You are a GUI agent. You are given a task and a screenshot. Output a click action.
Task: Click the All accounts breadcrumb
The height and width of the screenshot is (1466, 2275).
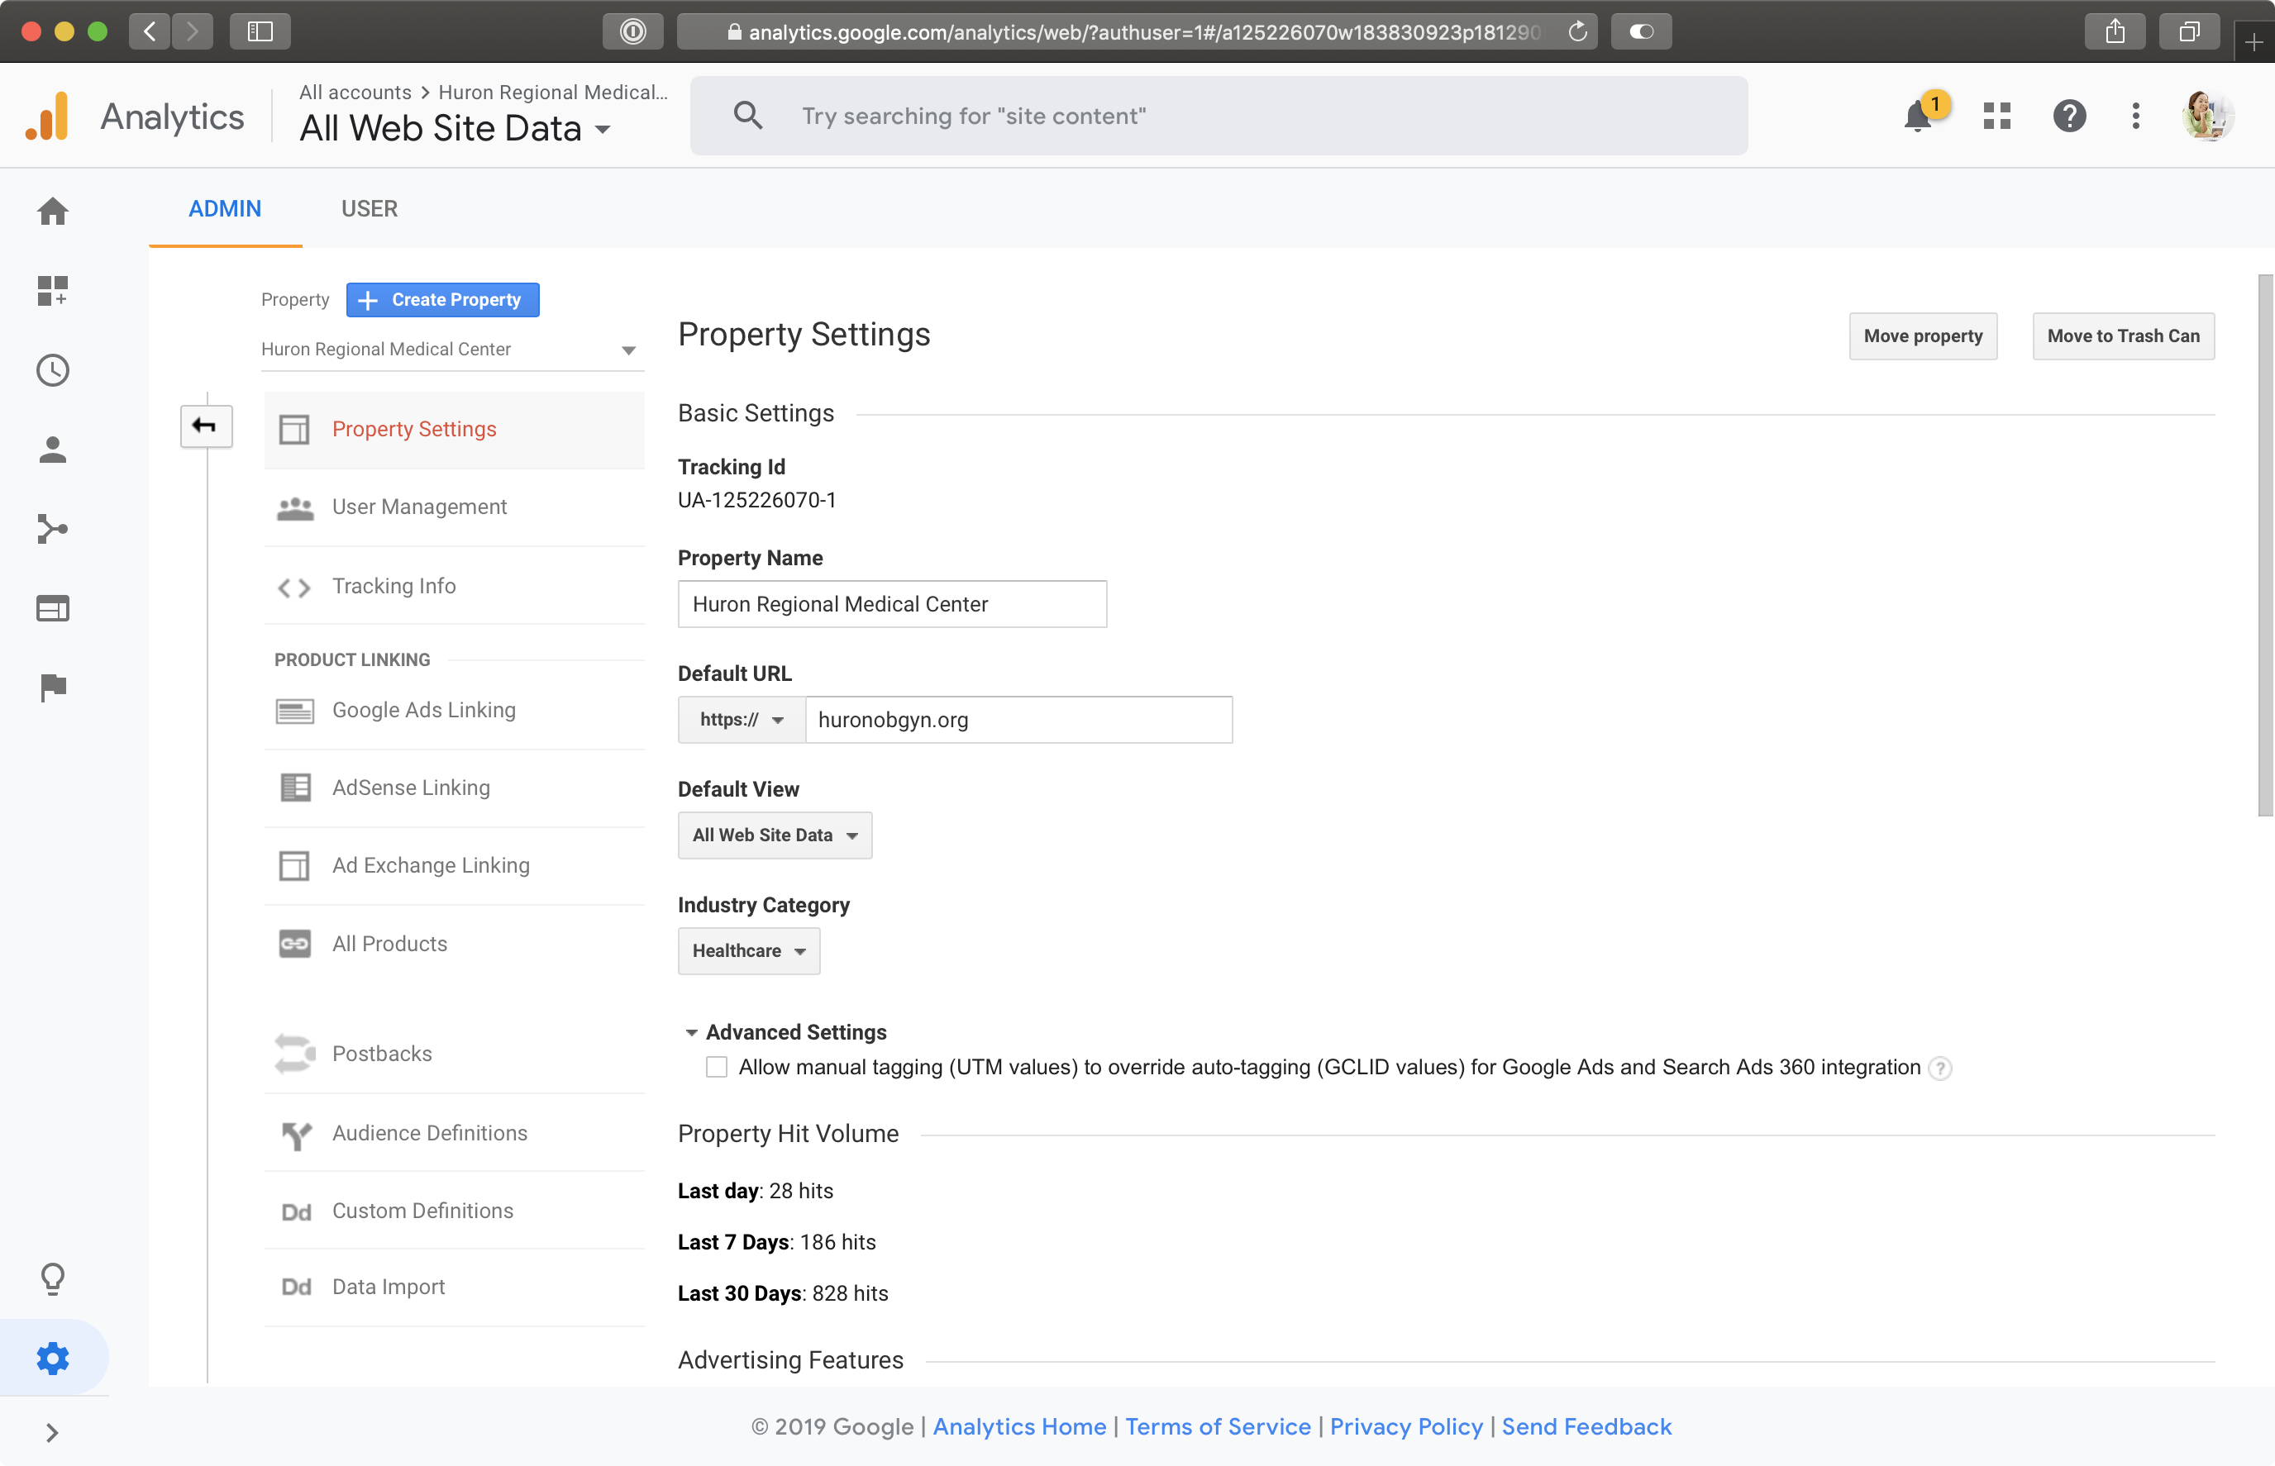tap(355, 93)
